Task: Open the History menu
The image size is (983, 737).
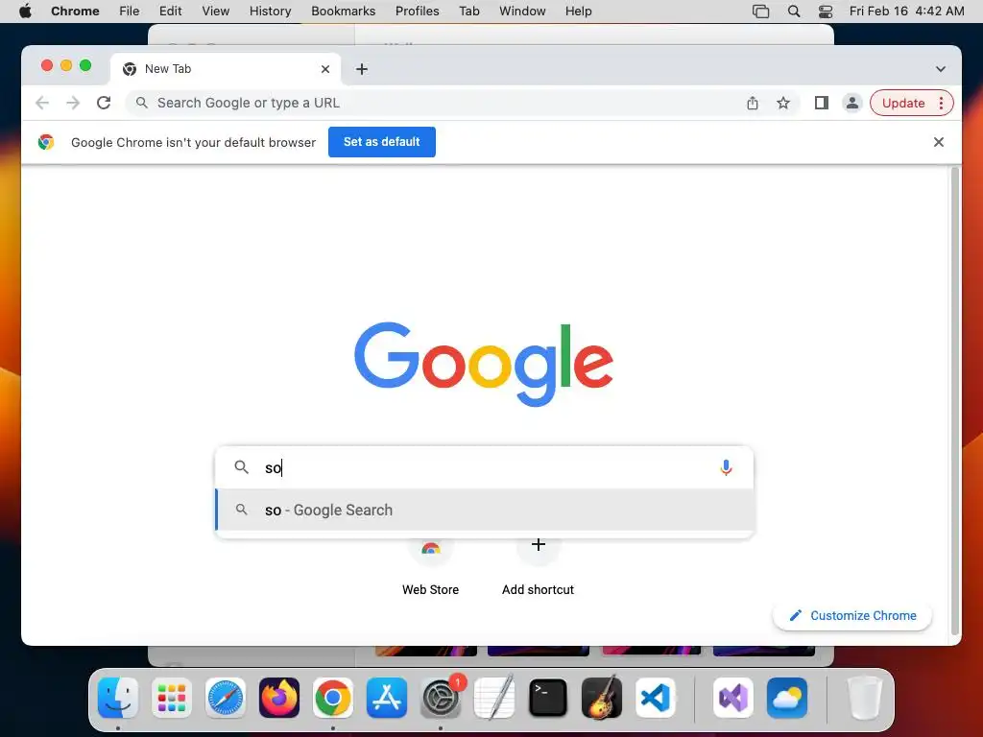Action: pos(270,12)
